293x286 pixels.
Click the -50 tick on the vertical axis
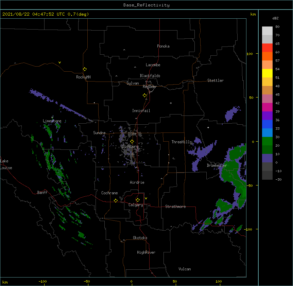click(249, 185)
